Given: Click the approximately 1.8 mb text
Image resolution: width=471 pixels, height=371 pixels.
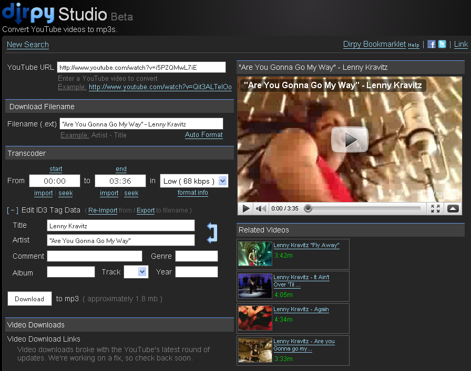Looking at the screenshot, I should click(x=122, y=299).
